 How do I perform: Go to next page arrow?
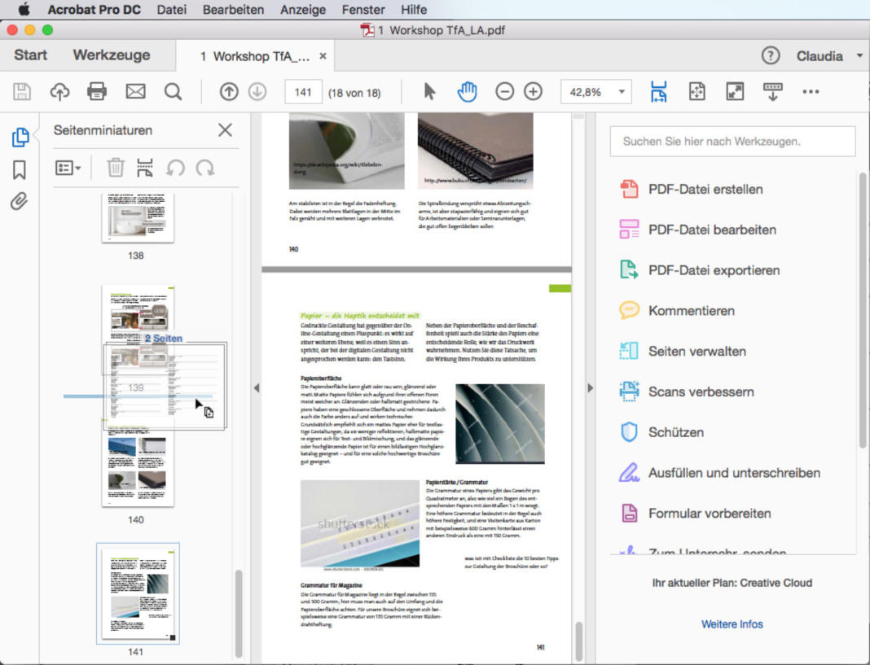(x=257, y=91)
